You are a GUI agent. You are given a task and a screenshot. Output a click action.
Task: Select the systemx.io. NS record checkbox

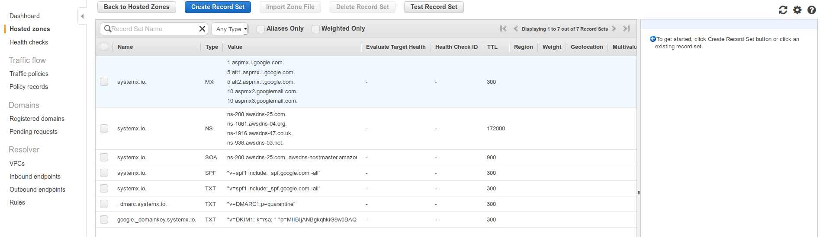104,128
